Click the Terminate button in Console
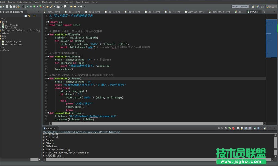This screenshot has width=278, height=166. click(218, 128)
